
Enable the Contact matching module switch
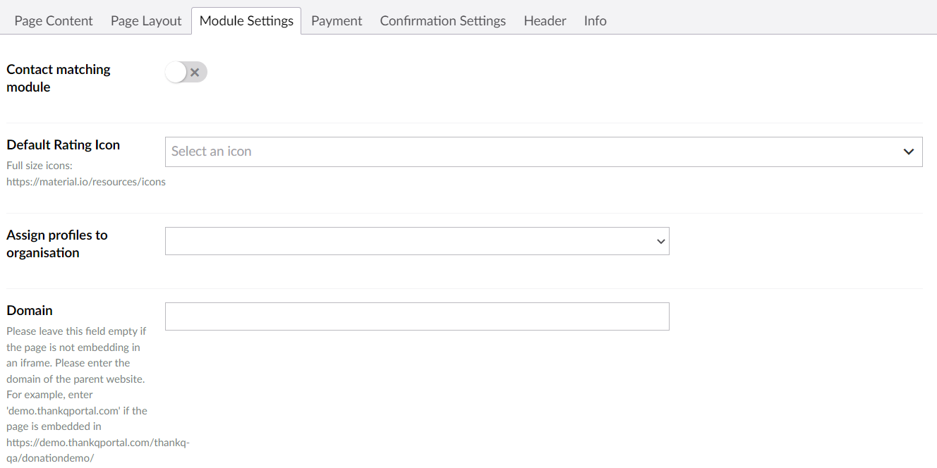(186, 72)
